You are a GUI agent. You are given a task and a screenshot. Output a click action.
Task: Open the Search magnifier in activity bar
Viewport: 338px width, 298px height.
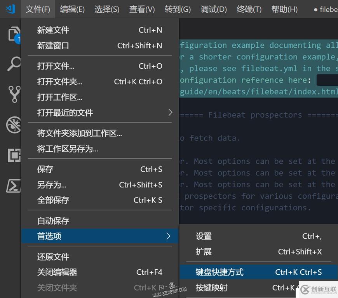[14, 64]
